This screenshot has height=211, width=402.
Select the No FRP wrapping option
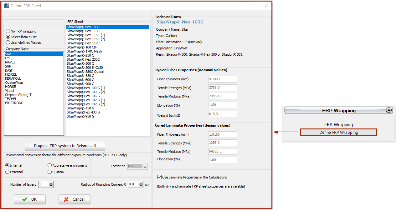point(8,31)
